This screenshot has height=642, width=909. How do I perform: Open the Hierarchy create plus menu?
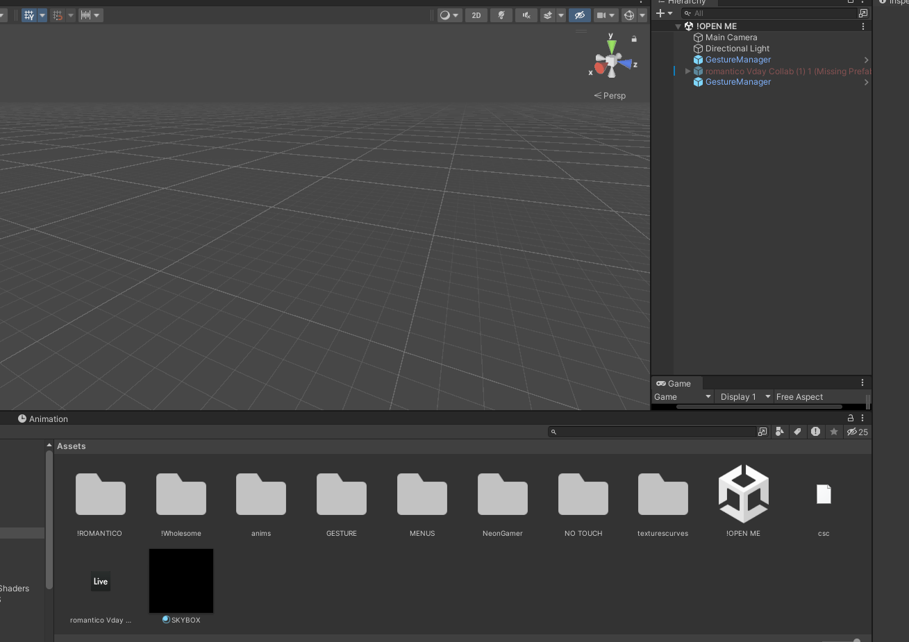(665, 13)
